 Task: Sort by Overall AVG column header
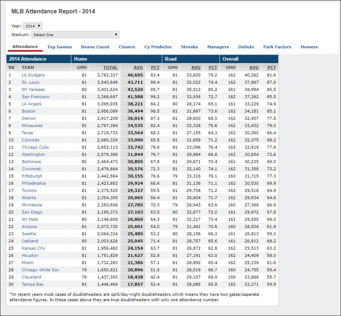[x=254, y=67]
